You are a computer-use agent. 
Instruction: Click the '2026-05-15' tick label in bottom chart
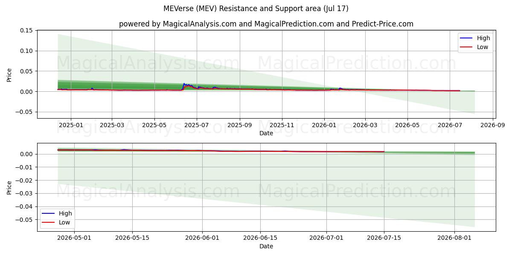[132, 238]
